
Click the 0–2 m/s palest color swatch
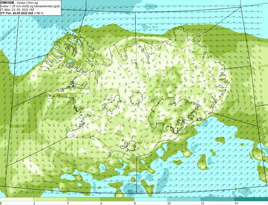pyautogui.click(x=17, y=199)
